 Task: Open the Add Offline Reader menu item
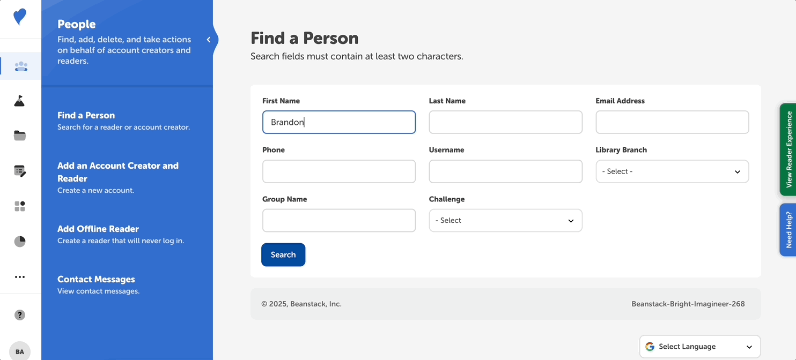[98, 229]
